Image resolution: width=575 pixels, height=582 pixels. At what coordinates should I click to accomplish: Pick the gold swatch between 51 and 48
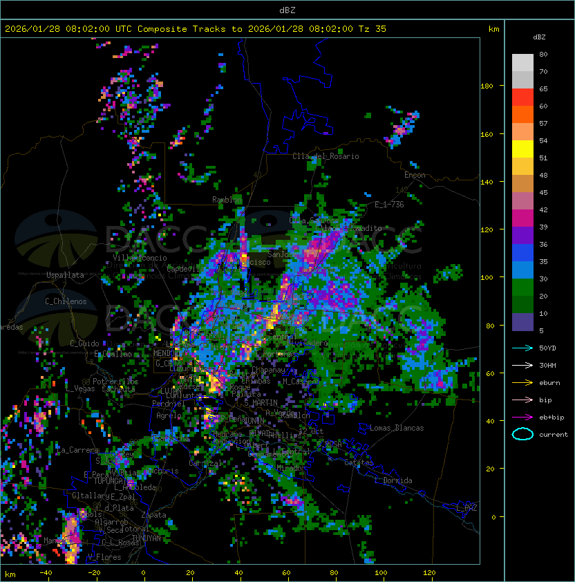click(x=522, y=167)
